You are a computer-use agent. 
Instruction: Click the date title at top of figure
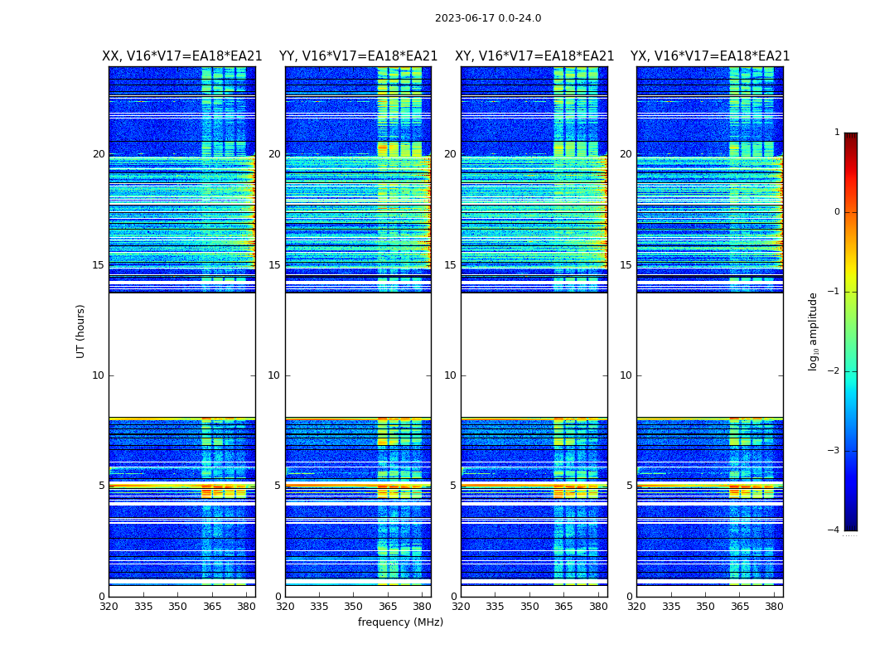point(487,18)
